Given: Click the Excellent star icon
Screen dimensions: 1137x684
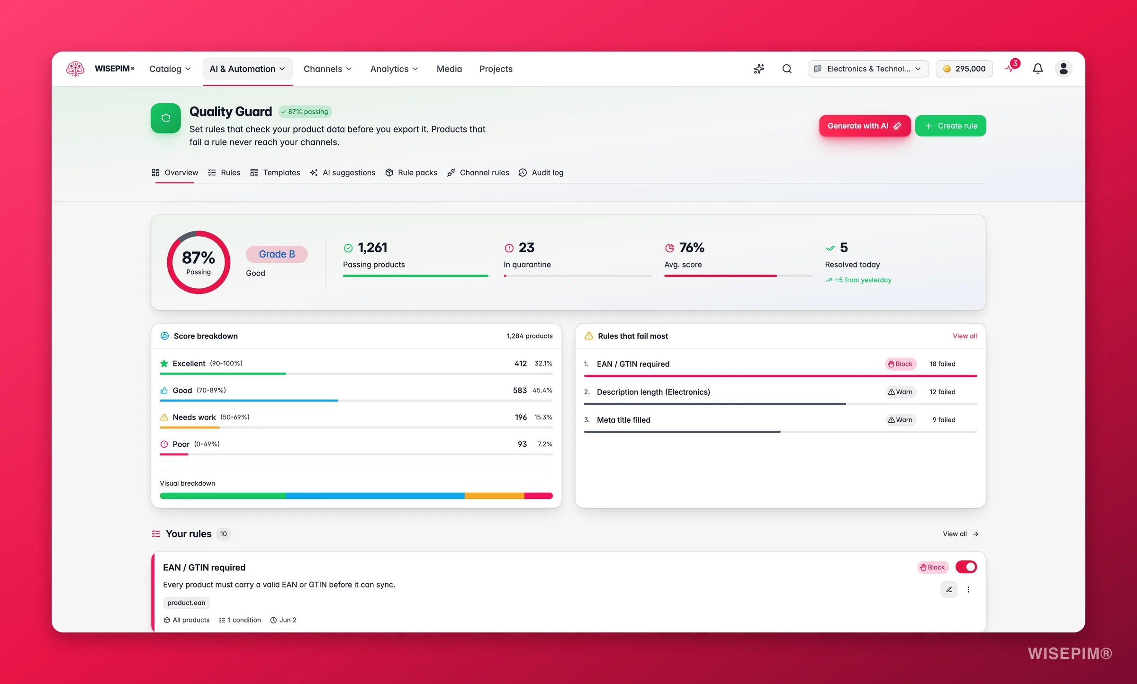Looking at the screenshot, I should pyautogui.click(x=164, y=363).
